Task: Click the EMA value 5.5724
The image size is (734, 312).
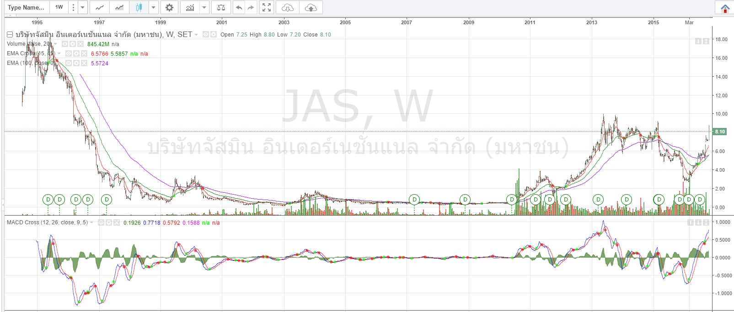Action: tap(100, 63)
